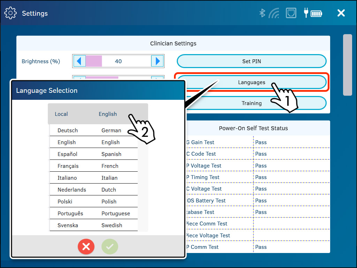Click the brightness slider bar
Viewport: 357px width, 268px height.
(118, 61)
